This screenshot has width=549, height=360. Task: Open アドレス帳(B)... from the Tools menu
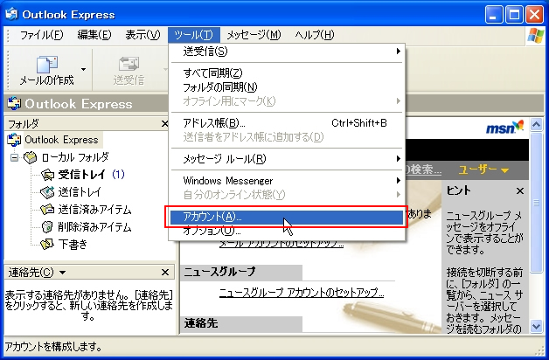tap(287, 123)
